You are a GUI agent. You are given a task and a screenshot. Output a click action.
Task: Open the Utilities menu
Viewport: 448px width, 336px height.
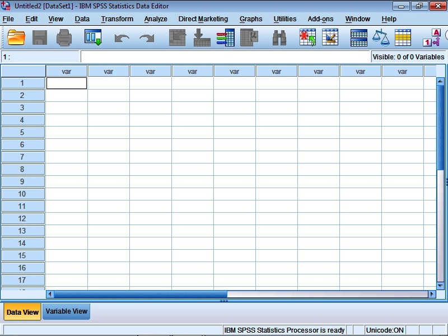[x=285, y=19]
